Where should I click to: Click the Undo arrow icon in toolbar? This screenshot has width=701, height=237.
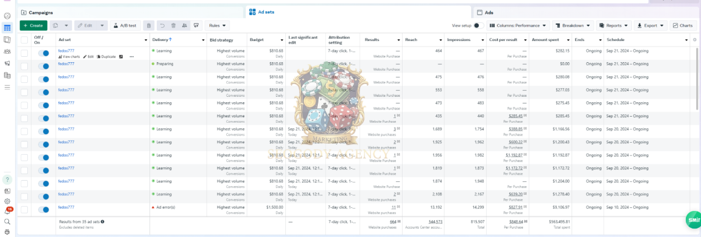162,26
